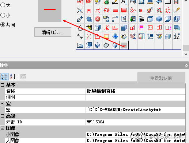
Task: Click the 元素 ID property label
Action: coord(14,122)
